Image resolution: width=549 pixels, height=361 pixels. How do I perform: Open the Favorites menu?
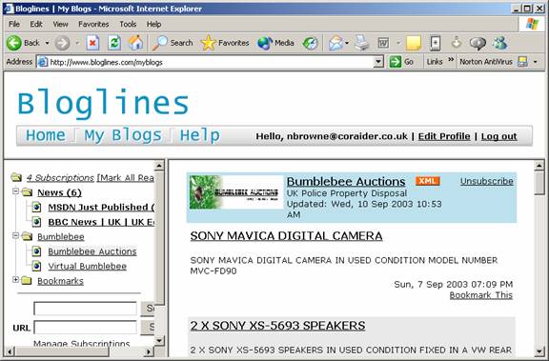pos(93,24)
